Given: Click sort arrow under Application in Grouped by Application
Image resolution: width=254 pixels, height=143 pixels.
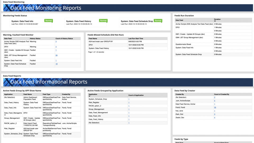Looking at the screenshot, I should coord(89,96).
